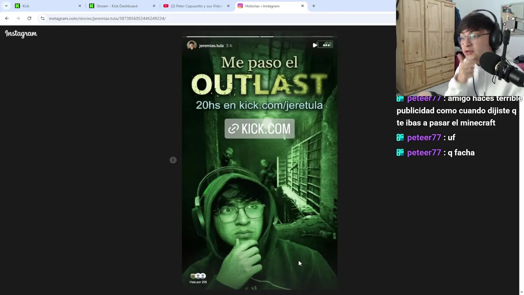Switch to the Kick browser tab
This screenshot has height=295, width=524.
point(47,6)
